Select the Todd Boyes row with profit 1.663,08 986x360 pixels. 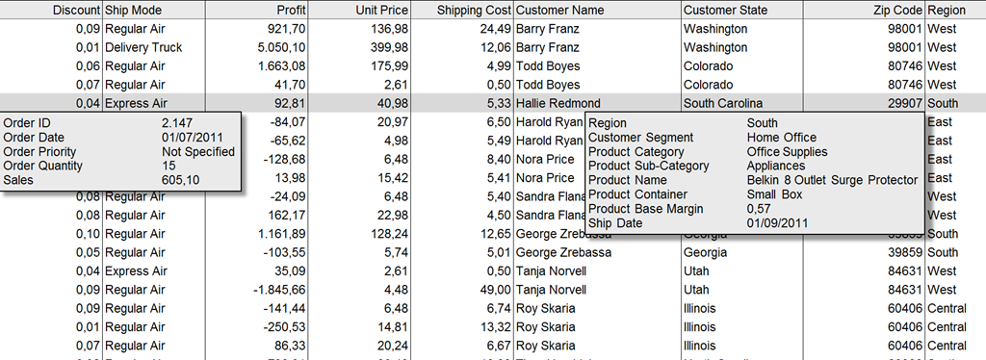(493, 66)
